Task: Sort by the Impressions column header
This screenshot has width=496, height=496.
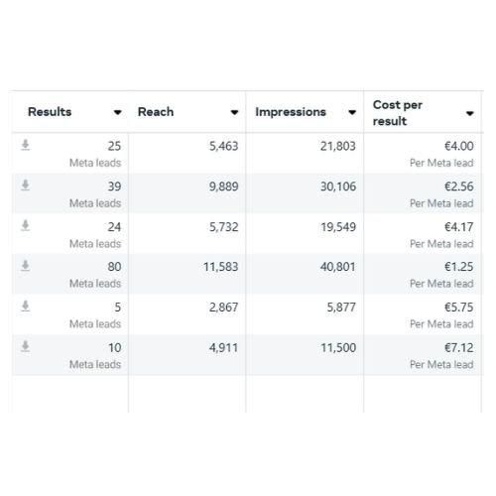Action: (291, 112)
